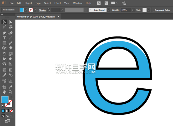Select the Scale tool
The width and height of the screenshot is (173, 126).
click(x=11, y=54)
